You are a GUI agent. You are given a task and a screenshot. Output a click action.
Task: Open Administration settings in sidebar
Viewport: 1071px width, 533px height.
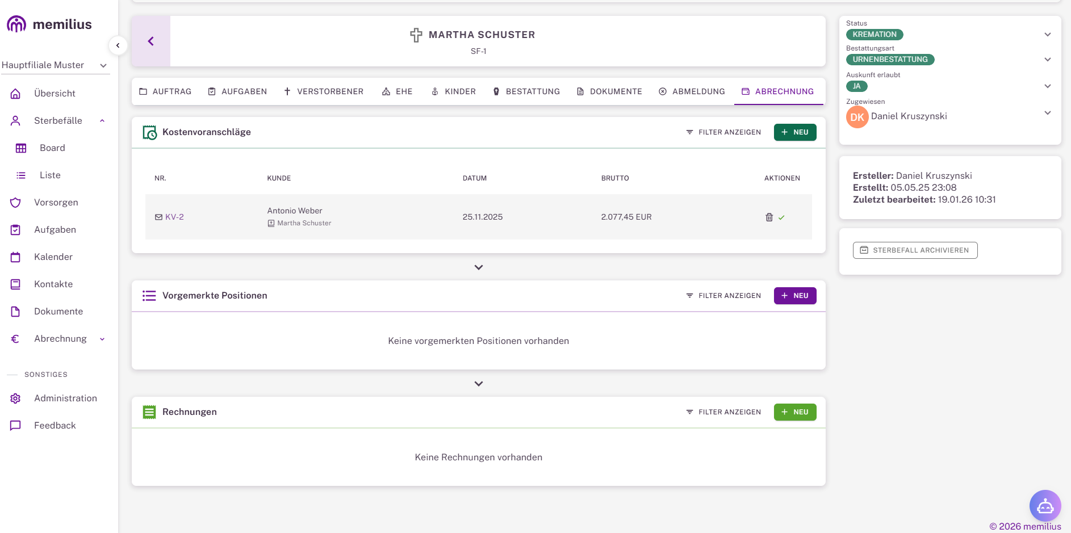click(65, 398)
